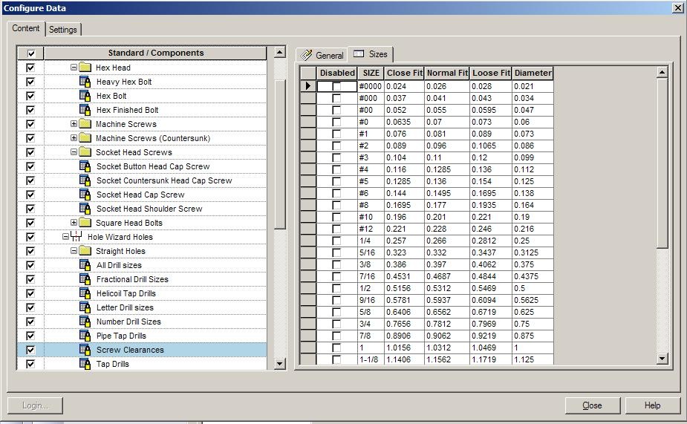Click the pencil icon on General tab
687x424 pixels.
pyautogui.click(x=307, y=55)
